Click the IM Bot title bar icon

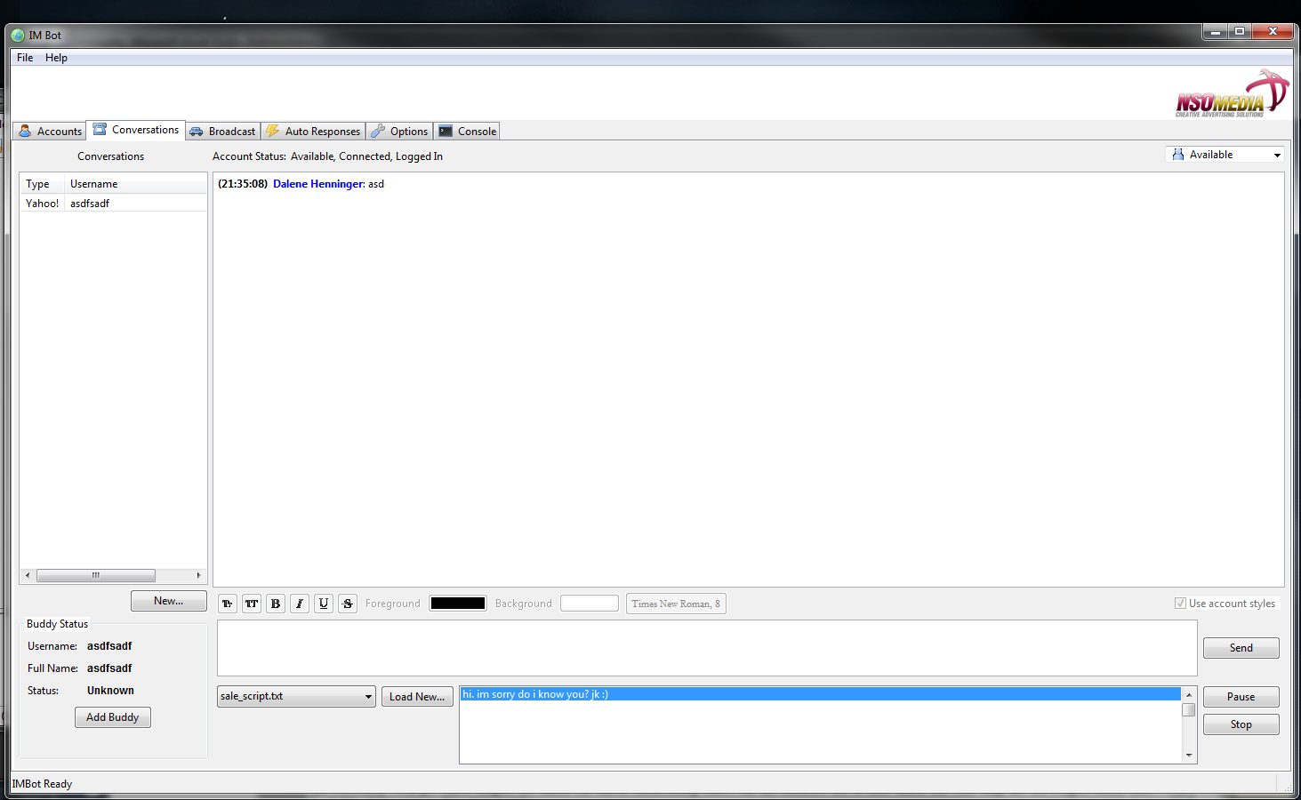coord(18,36)
